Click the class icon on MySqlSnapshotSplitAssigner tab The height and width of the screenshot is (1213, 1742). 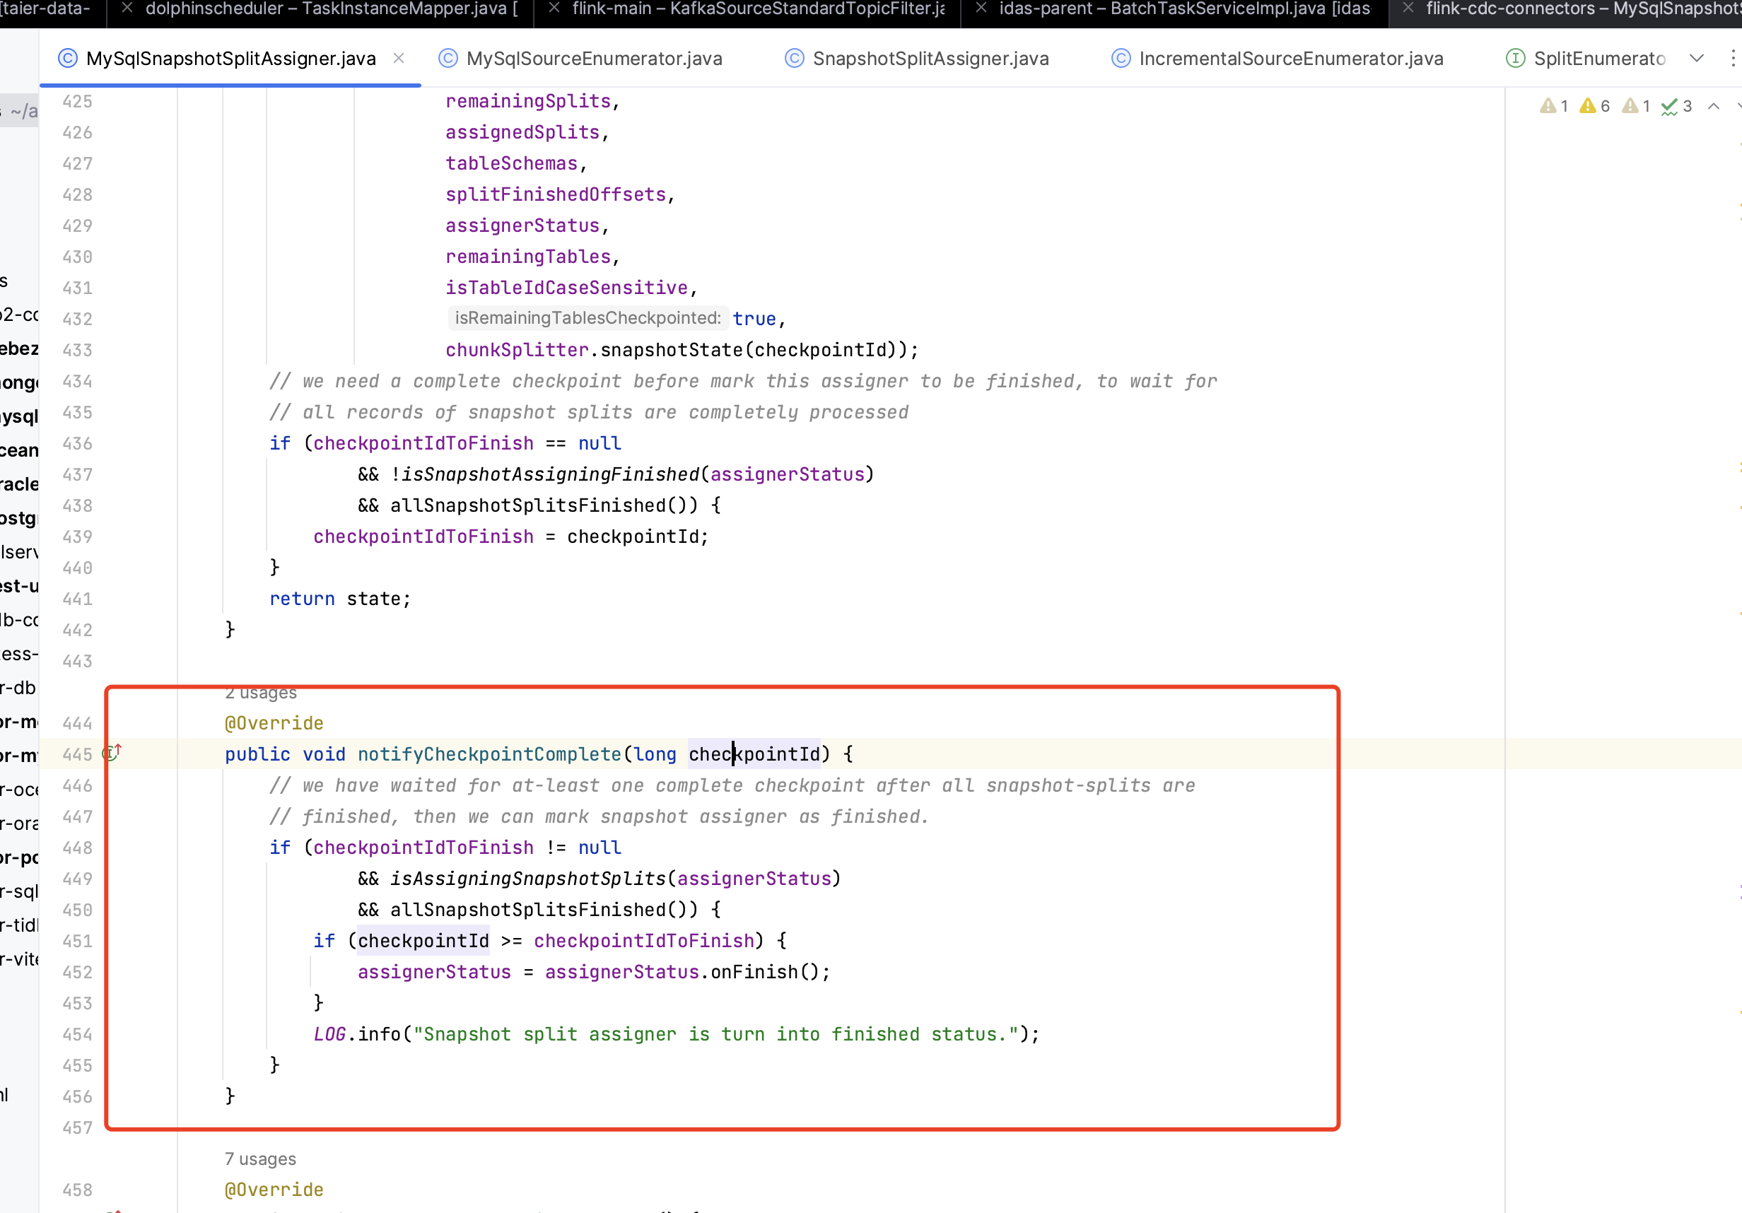(68, 59)
